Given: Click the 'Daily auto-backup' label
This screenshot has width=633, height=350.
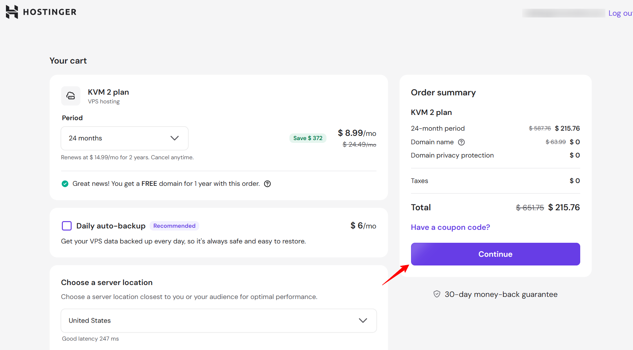Looking at the screenshot, I should (x=111, y=226).
